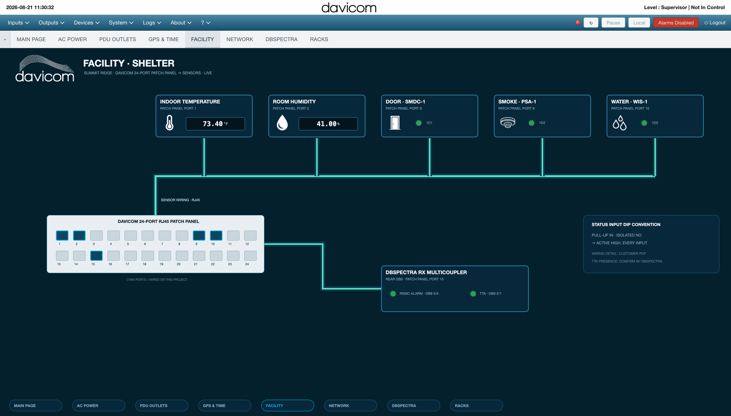The image size is (731, 416).
Task: Switch to the DBSPECTRA tab
Action: tap(281, 39)
